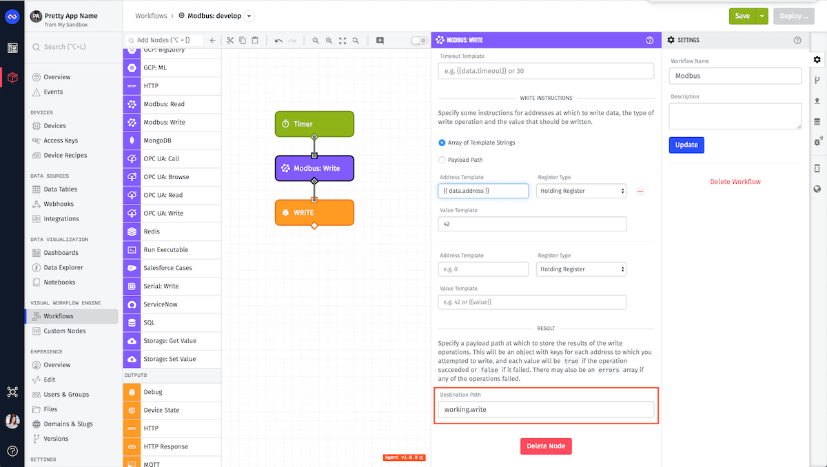Click the green Save button
This screenshot has width=827, height=467.
(x=742, y=16)
